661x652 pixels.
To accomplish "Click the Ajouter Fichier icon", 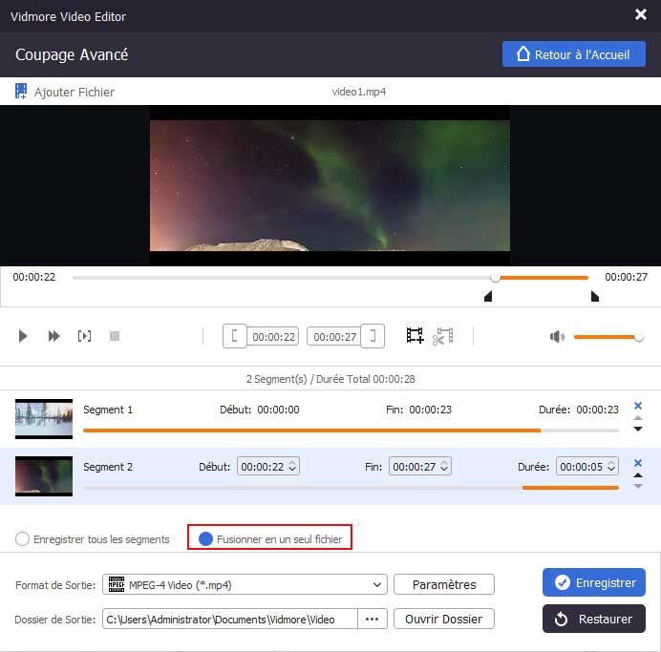I will [21, 92].
